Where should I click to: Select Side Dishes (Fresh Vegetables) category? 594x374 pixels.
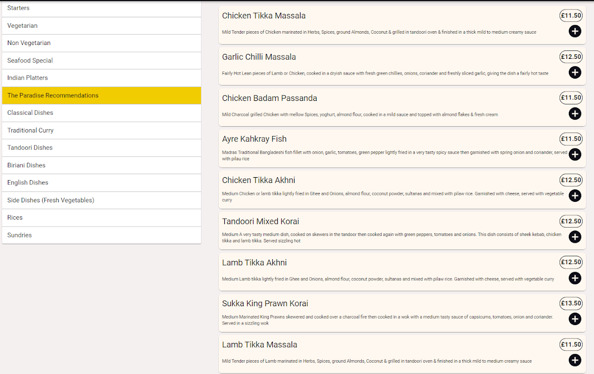click(101, 200)
